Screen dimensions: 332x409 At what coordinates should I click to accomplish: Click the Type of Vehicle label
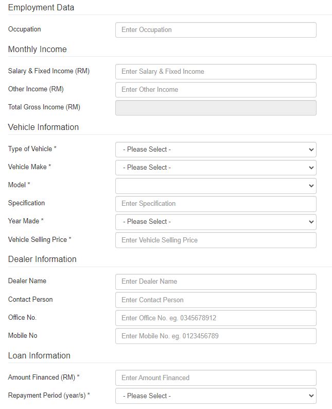tap(32, 149)
